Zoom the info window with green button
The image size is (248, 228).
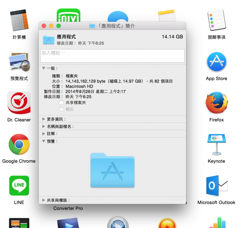pos(59,26)
